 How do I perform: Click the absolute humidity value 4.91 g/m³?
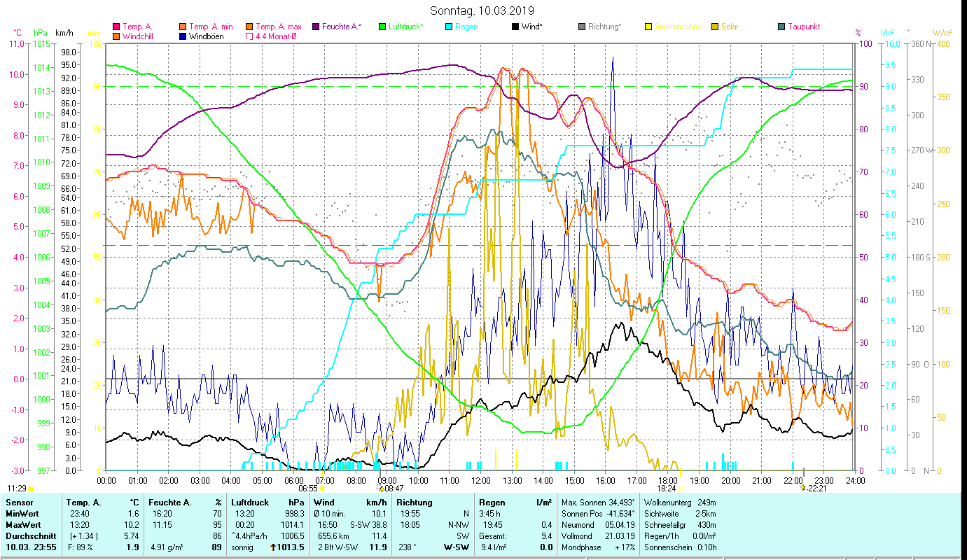coord(168,547)
